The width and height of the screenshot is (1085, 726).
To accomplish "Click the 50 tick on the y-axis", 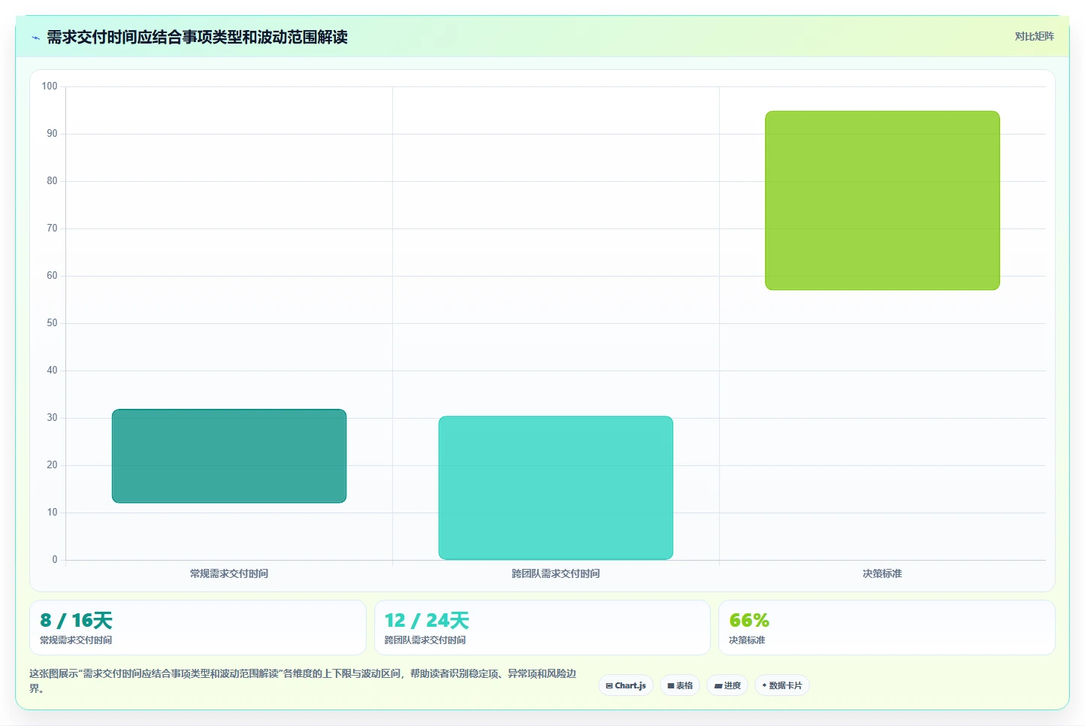I will (52, 323).
